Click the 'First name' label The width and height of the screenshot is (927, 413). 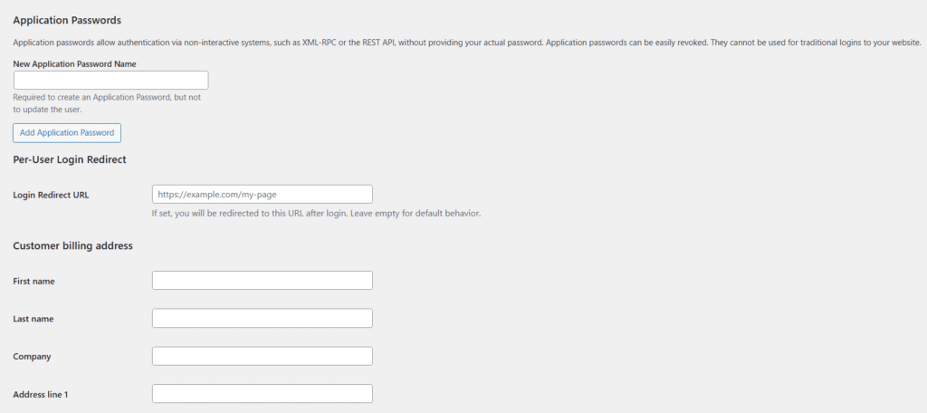pos(33,282)
